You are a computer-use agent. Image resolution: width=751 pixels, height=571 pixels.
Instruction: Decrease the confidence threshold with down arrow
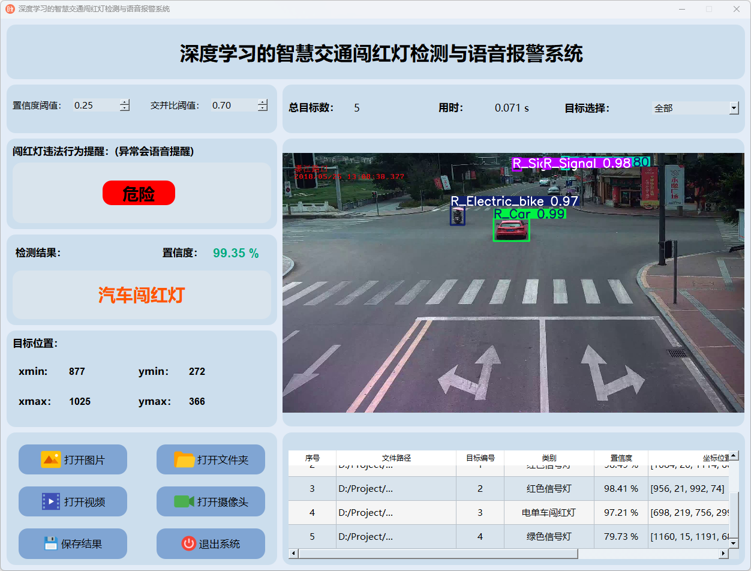tap(124, 109)
